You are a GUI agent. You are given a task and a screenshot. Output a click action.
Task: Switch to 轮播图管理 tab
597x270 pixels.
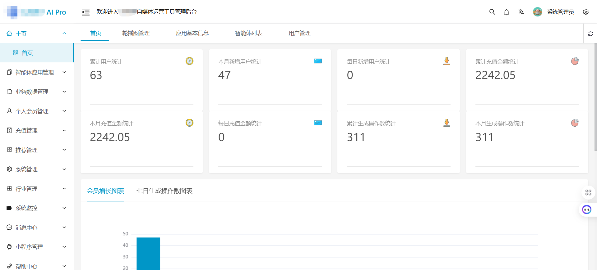pyautogui.click(x=136, y=33)
